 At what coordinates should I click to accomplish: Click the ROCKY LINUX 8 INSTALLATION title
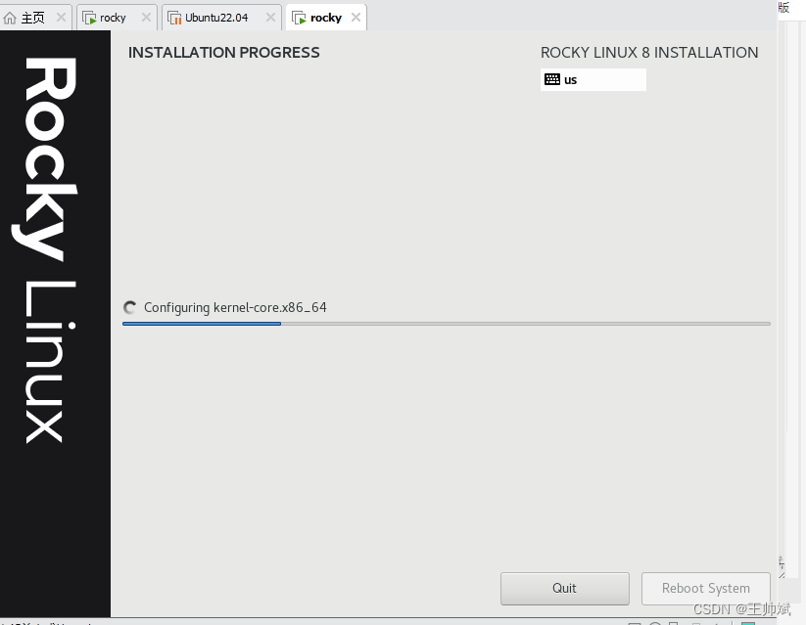[649, 53]
